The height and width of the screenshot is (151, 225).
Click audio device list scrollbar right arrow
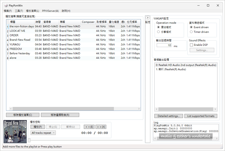point(215,109)
